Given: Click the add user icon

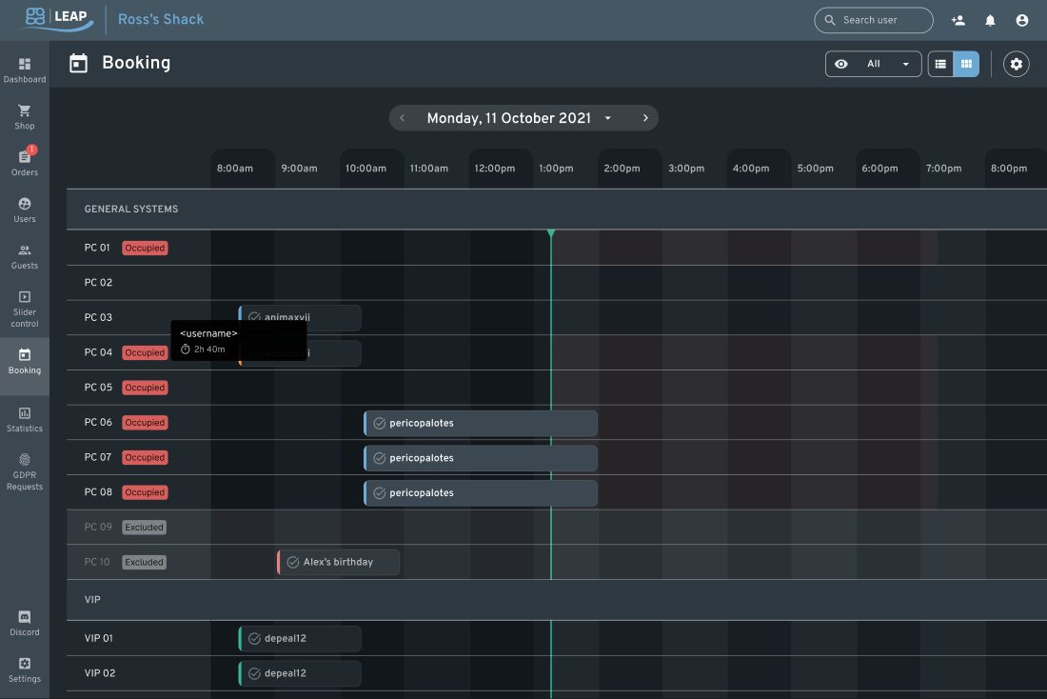Looking at the screenshot, I should click(958, 20).
